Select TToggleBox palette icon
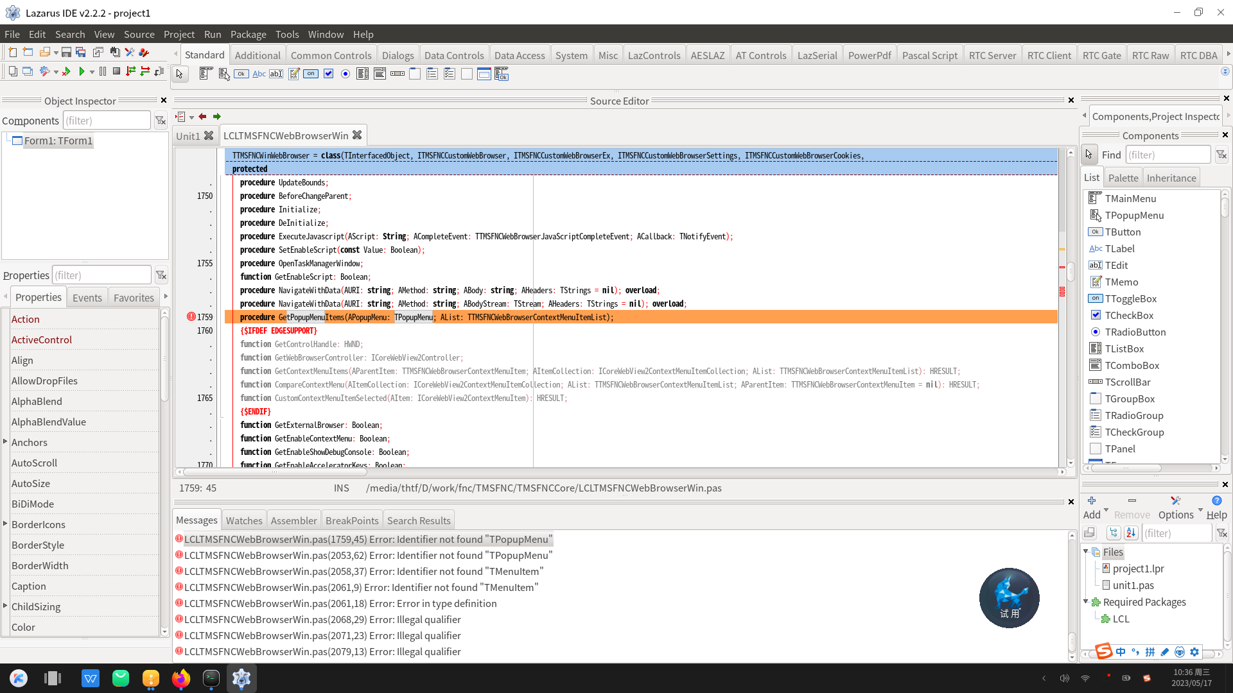This screenshot has height=693, width=1233. pos(311,74)
